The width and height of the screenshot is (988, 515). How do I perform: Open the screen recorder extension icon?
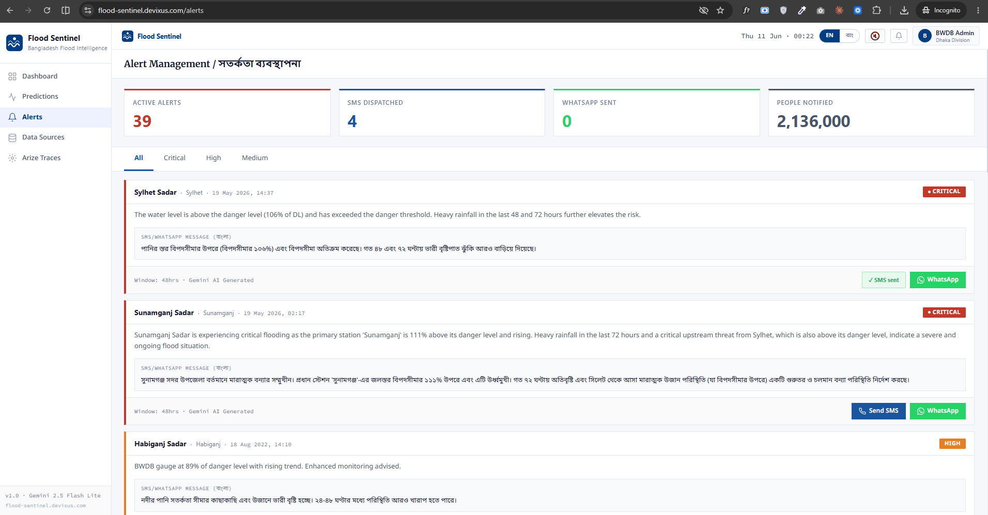(765, 10)
